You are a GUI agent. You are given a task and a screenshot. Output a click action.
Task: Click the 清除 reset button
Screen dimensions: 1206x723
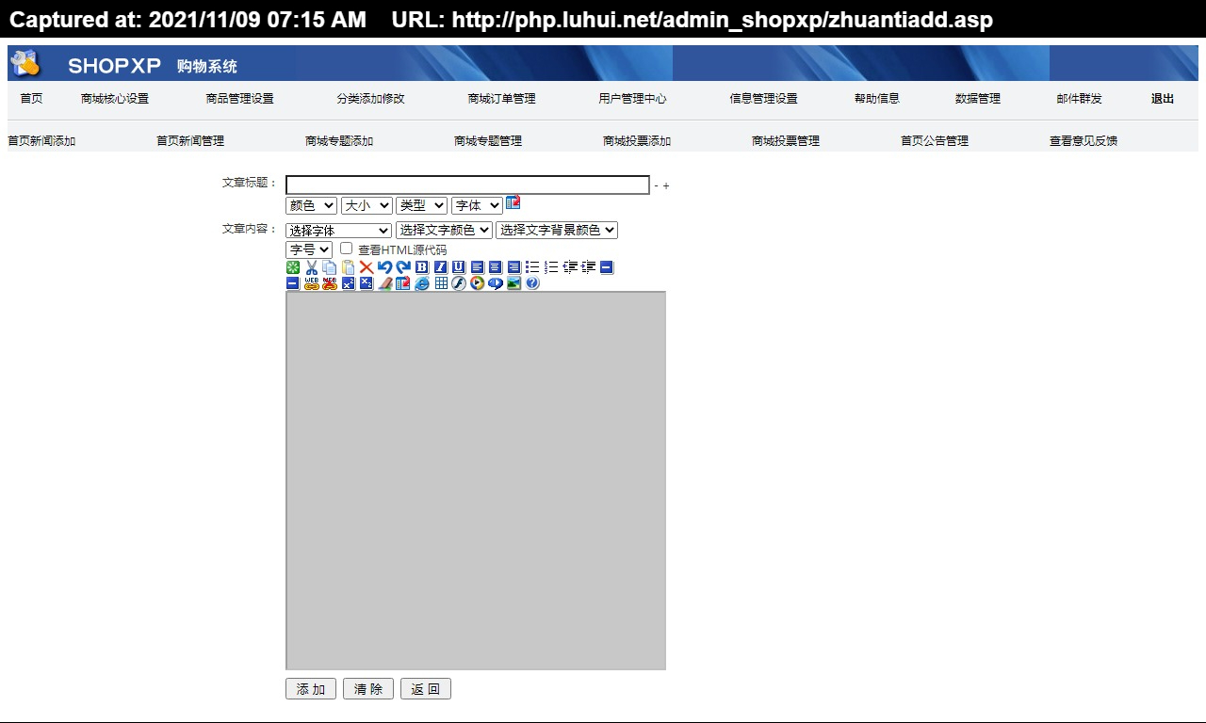368,689
